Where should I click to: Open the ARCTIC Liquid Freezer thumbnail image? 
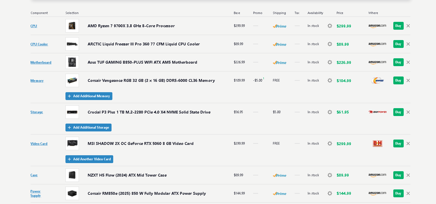point(72,44)
